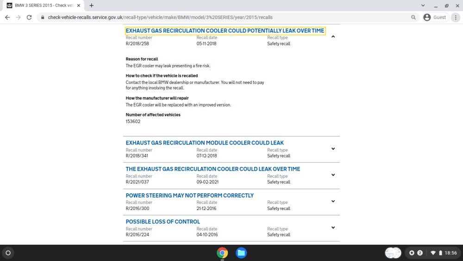Open the notification count 2 indicator
This screenshot has height=261, width=463.
420,253
